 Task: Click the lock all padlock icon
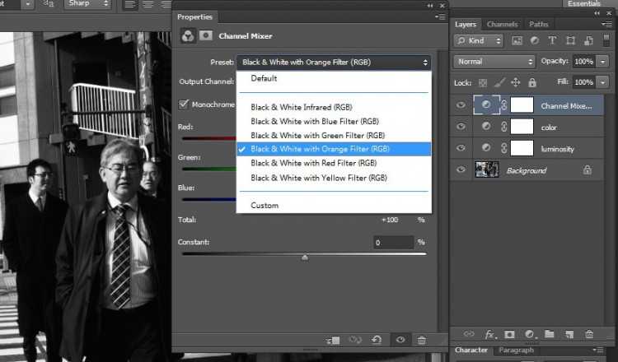(533, 82)
